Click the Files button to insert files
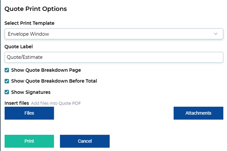Screen dimensions: 227x151 click(x=29, y=113)
